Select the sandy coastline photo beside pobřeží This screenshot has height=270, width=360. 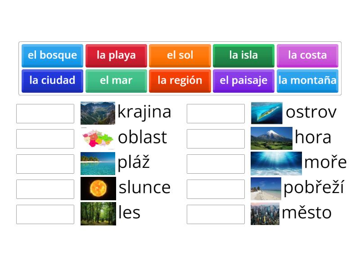pyautogui.click(x=265, y=189)
